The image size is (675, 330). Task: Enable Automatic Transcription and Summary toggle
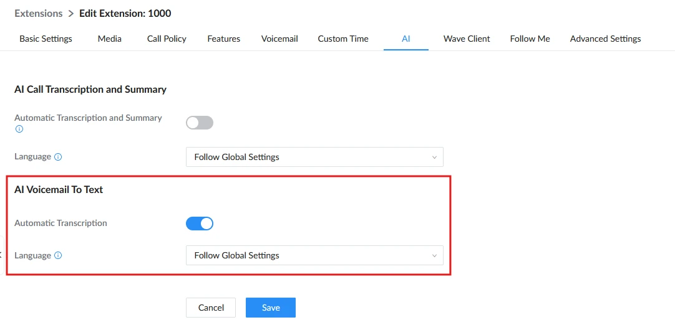200,123
